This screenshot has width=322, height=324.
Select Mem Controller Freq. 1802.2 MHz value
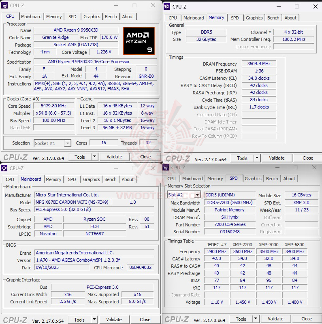(x=294, y=39)
